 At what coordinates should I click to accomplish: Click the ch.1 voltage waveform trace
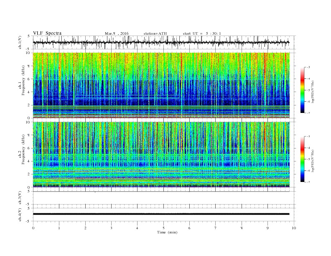coord(161,42)
